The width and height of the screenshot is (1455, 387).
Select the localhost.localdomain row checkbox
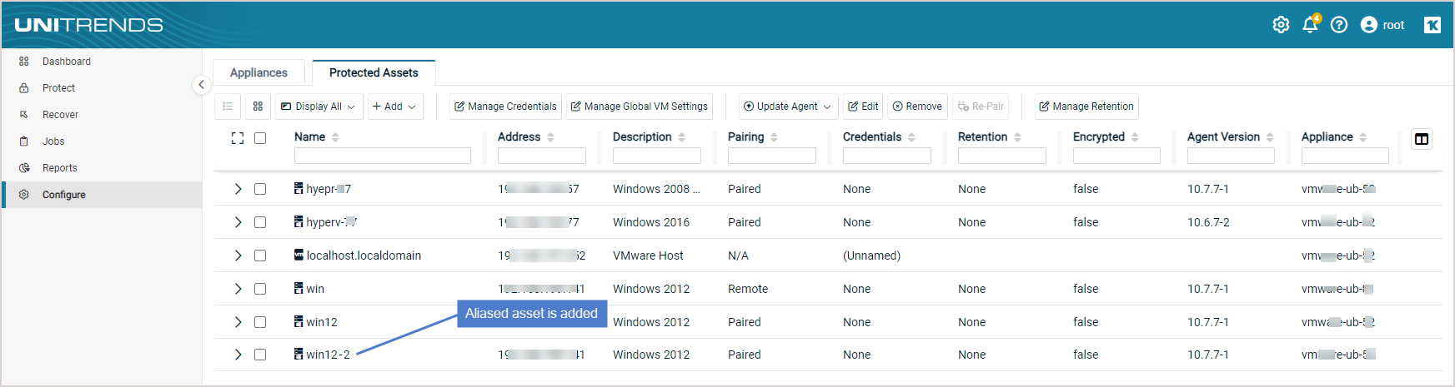260,256
